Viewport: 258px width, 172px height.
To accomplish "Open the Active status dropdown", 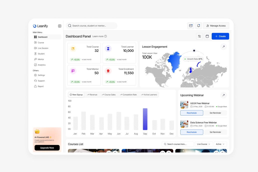I will (220, 144).
